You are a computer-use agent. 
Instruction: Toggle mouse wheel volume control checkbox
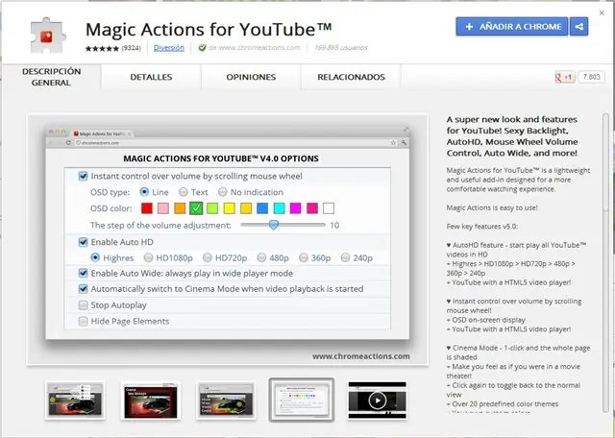84,176
